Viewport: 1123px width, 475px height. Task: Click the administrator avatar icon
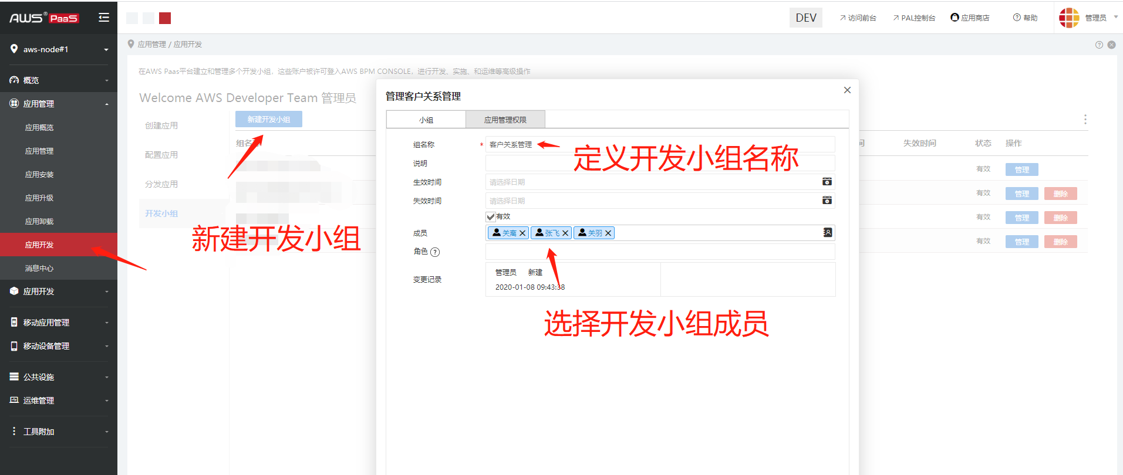click(x=1069, y=18)
